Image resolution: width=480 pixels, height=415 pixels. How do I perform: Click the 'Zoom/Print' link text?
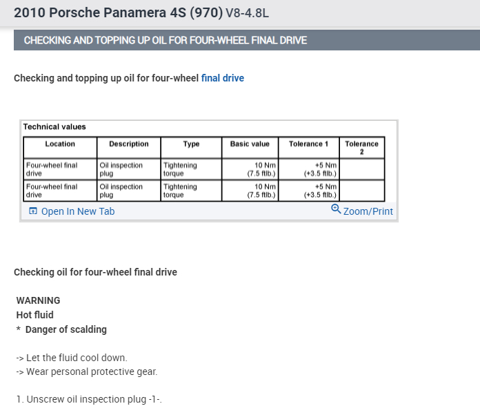(x=368, y=211)
